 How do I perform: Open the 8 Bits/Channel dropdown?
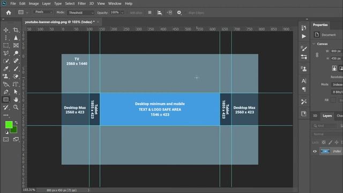(x=337, y=92)
